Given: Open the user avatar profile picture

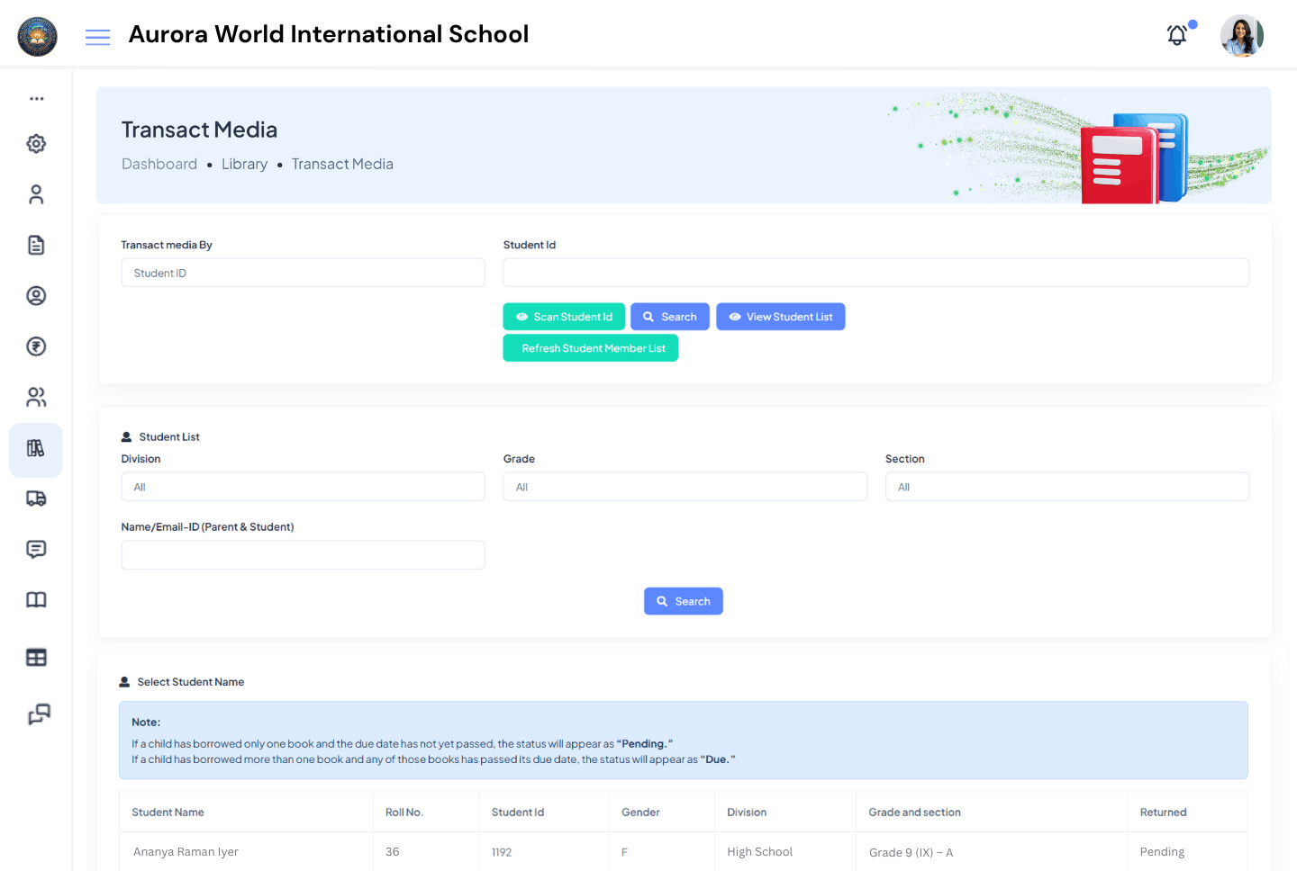Looking at the screenshot, I should tap(1241, 35).
